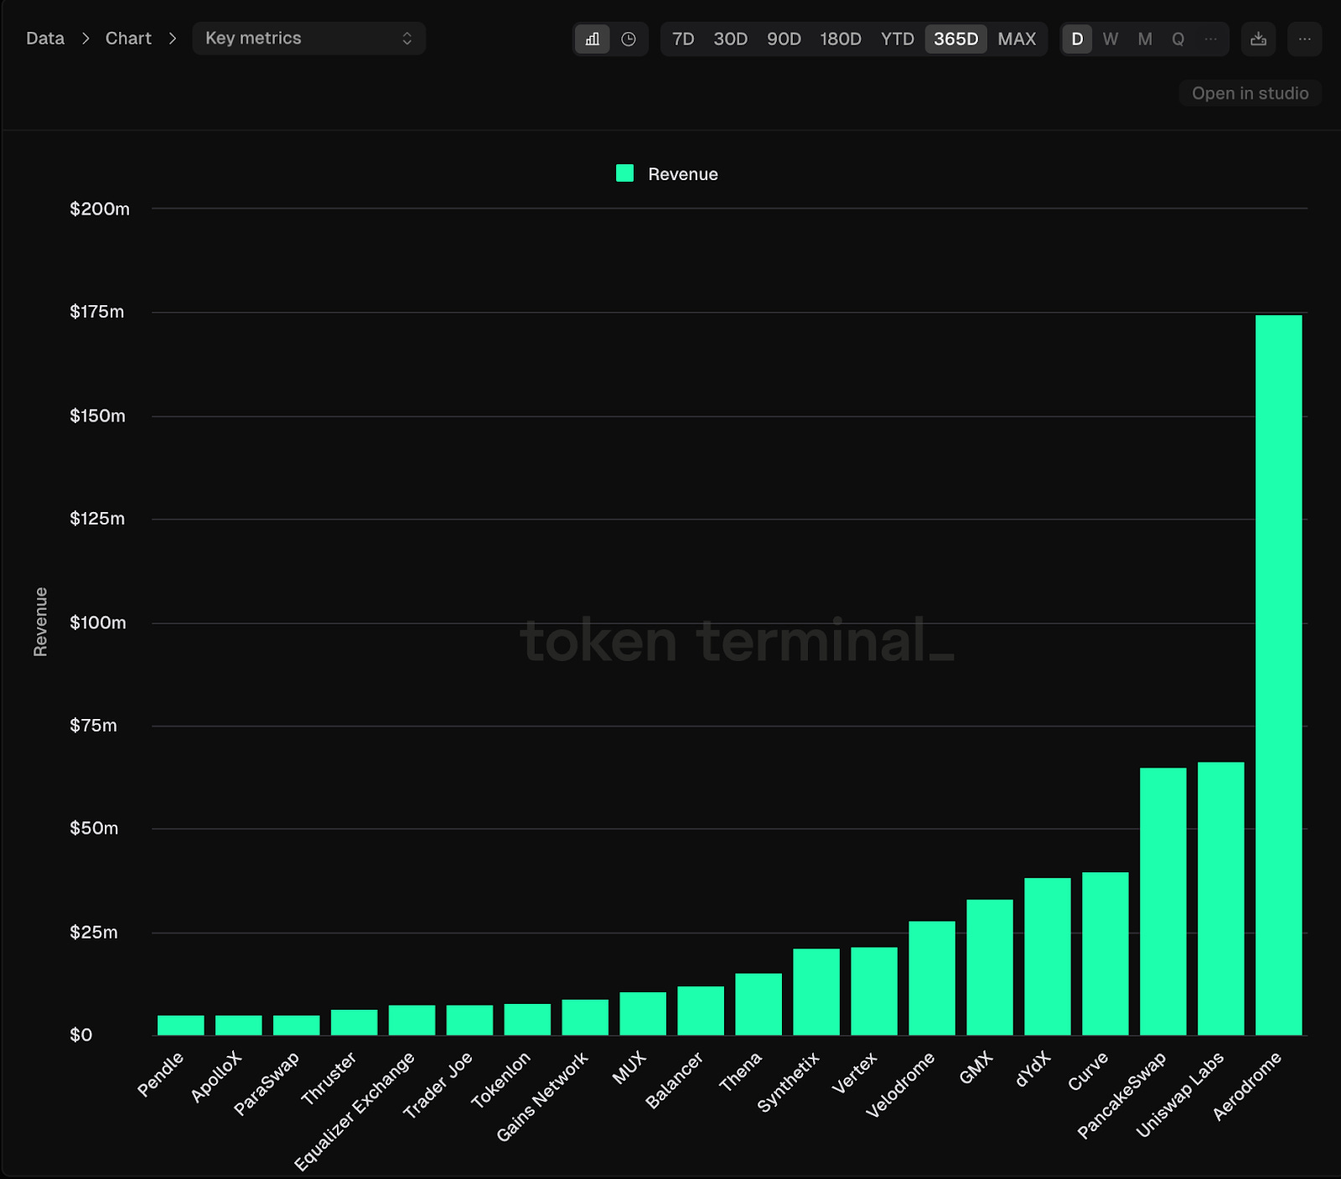Select the 30D time range

click(x=730, y=39)
